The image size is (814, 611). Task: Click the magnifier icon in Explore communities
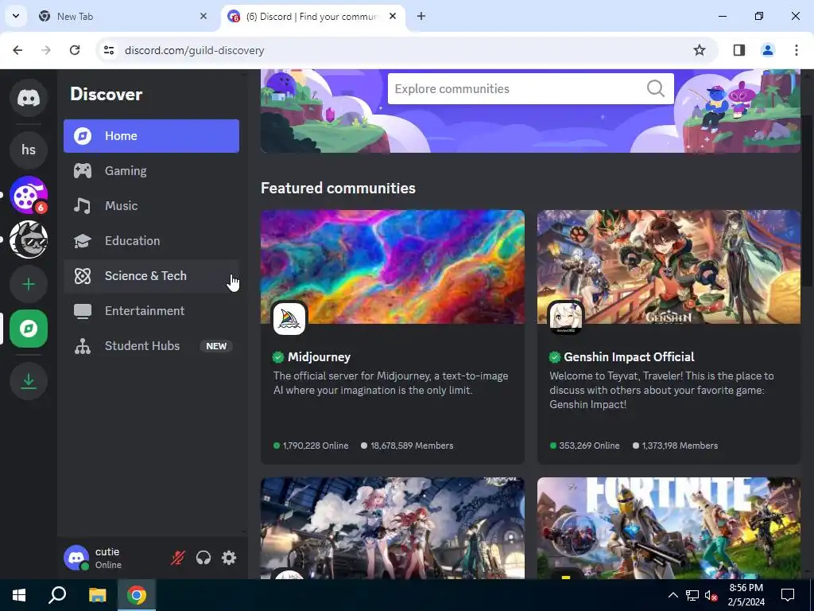point(656,88)
